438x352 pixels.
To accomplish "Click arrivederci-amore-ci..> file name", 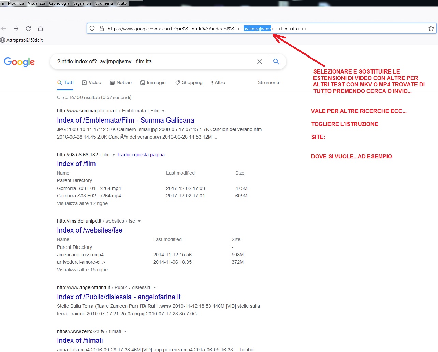I will (x=81, y=262).
